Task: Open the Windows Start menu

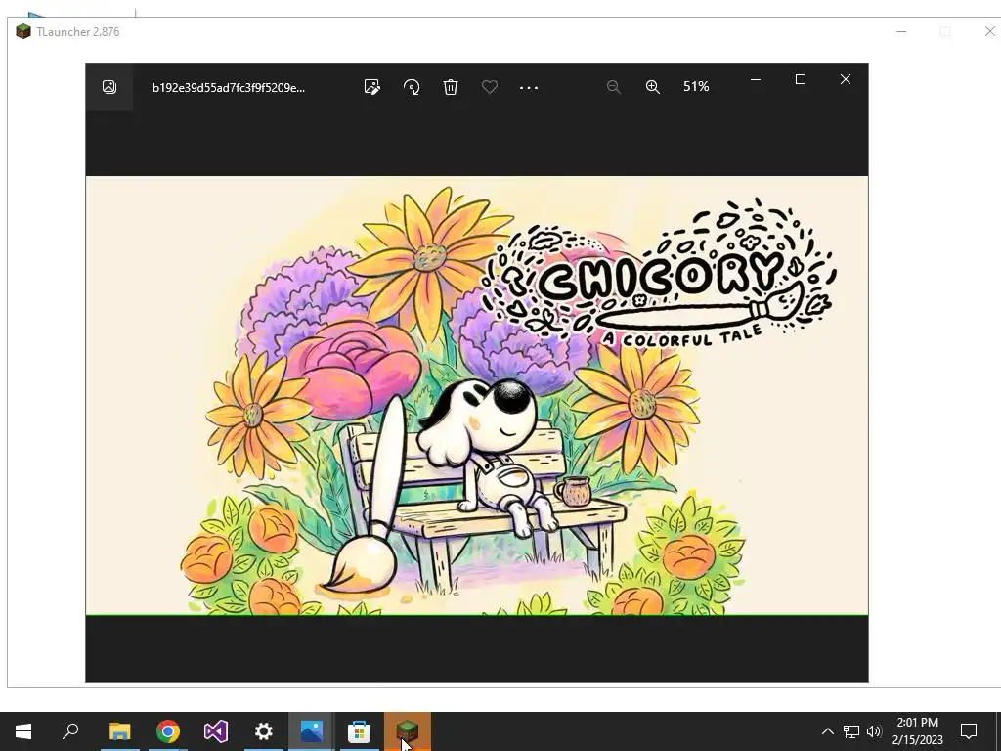Action: (23, 731)
